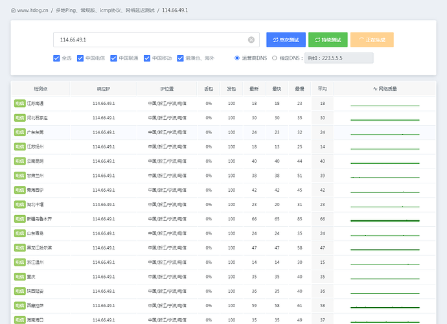Viewport: 447px width, 324px height.
Task: Click the home icon in the breadcrumb
Action: click(13, 10)
